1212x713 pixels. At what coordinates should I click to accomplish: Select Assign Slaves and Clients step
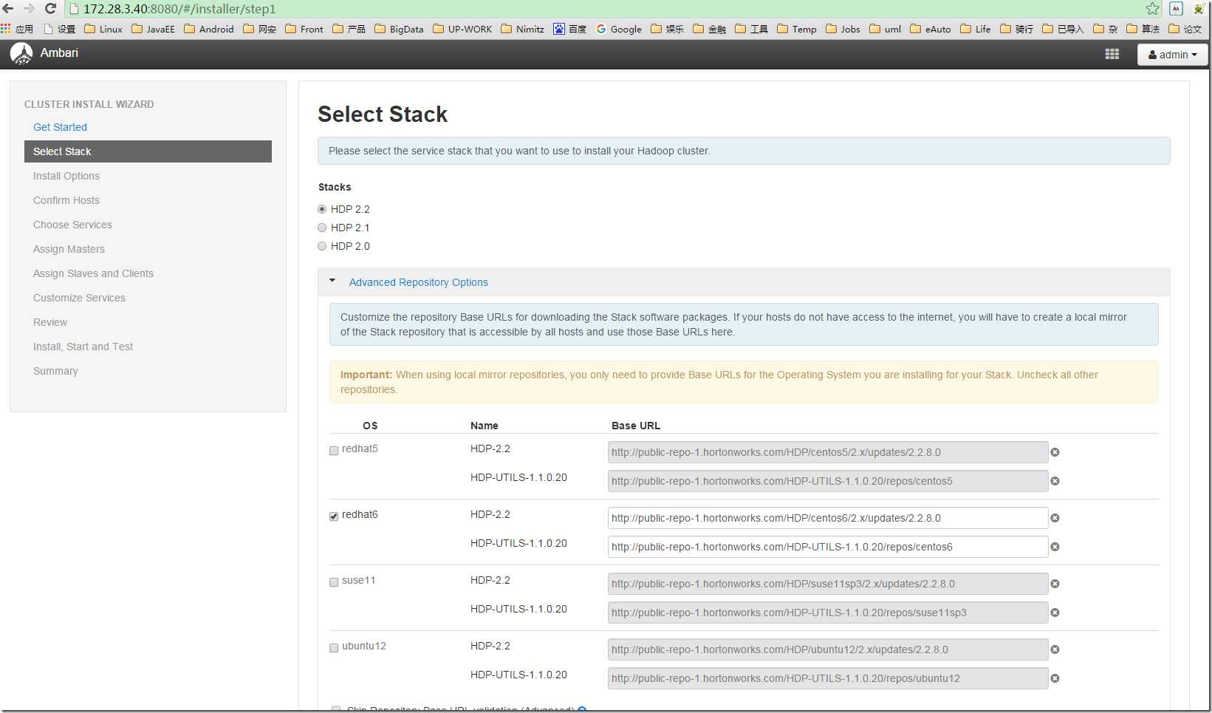93,273
